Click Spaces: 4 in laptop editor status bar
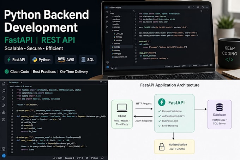Image resolution: width=240 pixels, height=160 pixels. [177, 66]
